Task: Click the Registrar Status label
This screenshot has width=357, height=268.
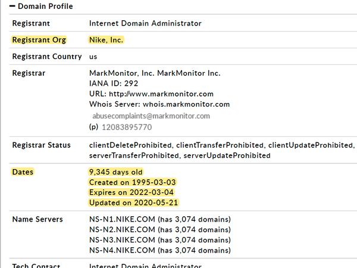Action: click(42, 145)
